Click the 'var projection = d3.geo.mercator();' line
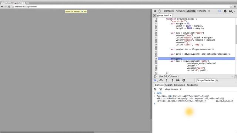This screenshot has height=133, width=237. [192, 49]
